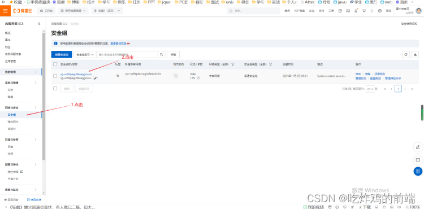Screen dimensions: 424x209
Task: Open the 安全组名称 filter dropdown
Action: point(85,54)
